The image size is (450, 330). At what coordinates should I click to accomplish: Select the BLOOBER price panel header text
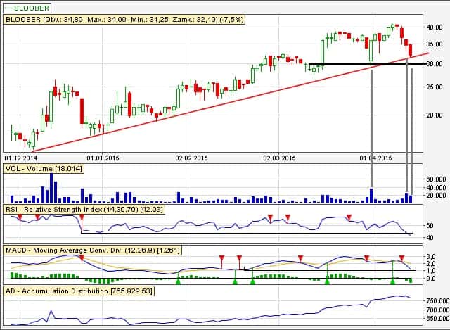[x=124, y=20]
